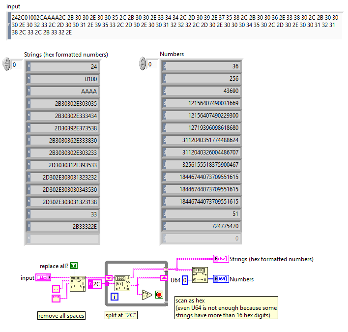This screenshot has width=348, height=332.
Task: Select the number element 256
Action: pos(202,78)
